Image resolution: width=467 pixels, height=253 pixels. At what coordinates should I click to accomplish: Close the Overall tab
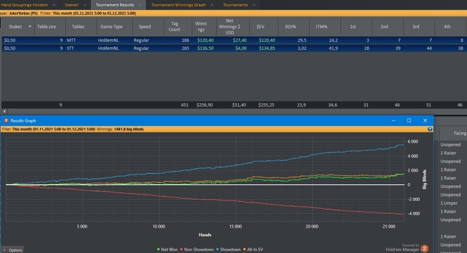tap(85, 5)
